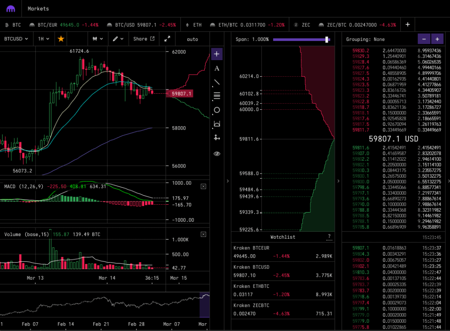Select the horizontal lines drawing tool

(217, 96)
